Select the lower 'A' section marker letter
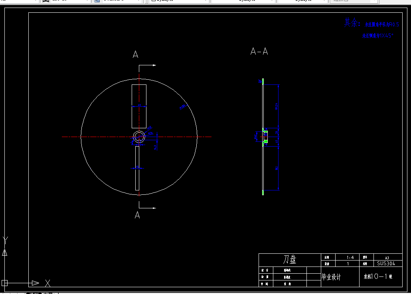The width and height of the screenshot is (411, 294). click(137, 215)
